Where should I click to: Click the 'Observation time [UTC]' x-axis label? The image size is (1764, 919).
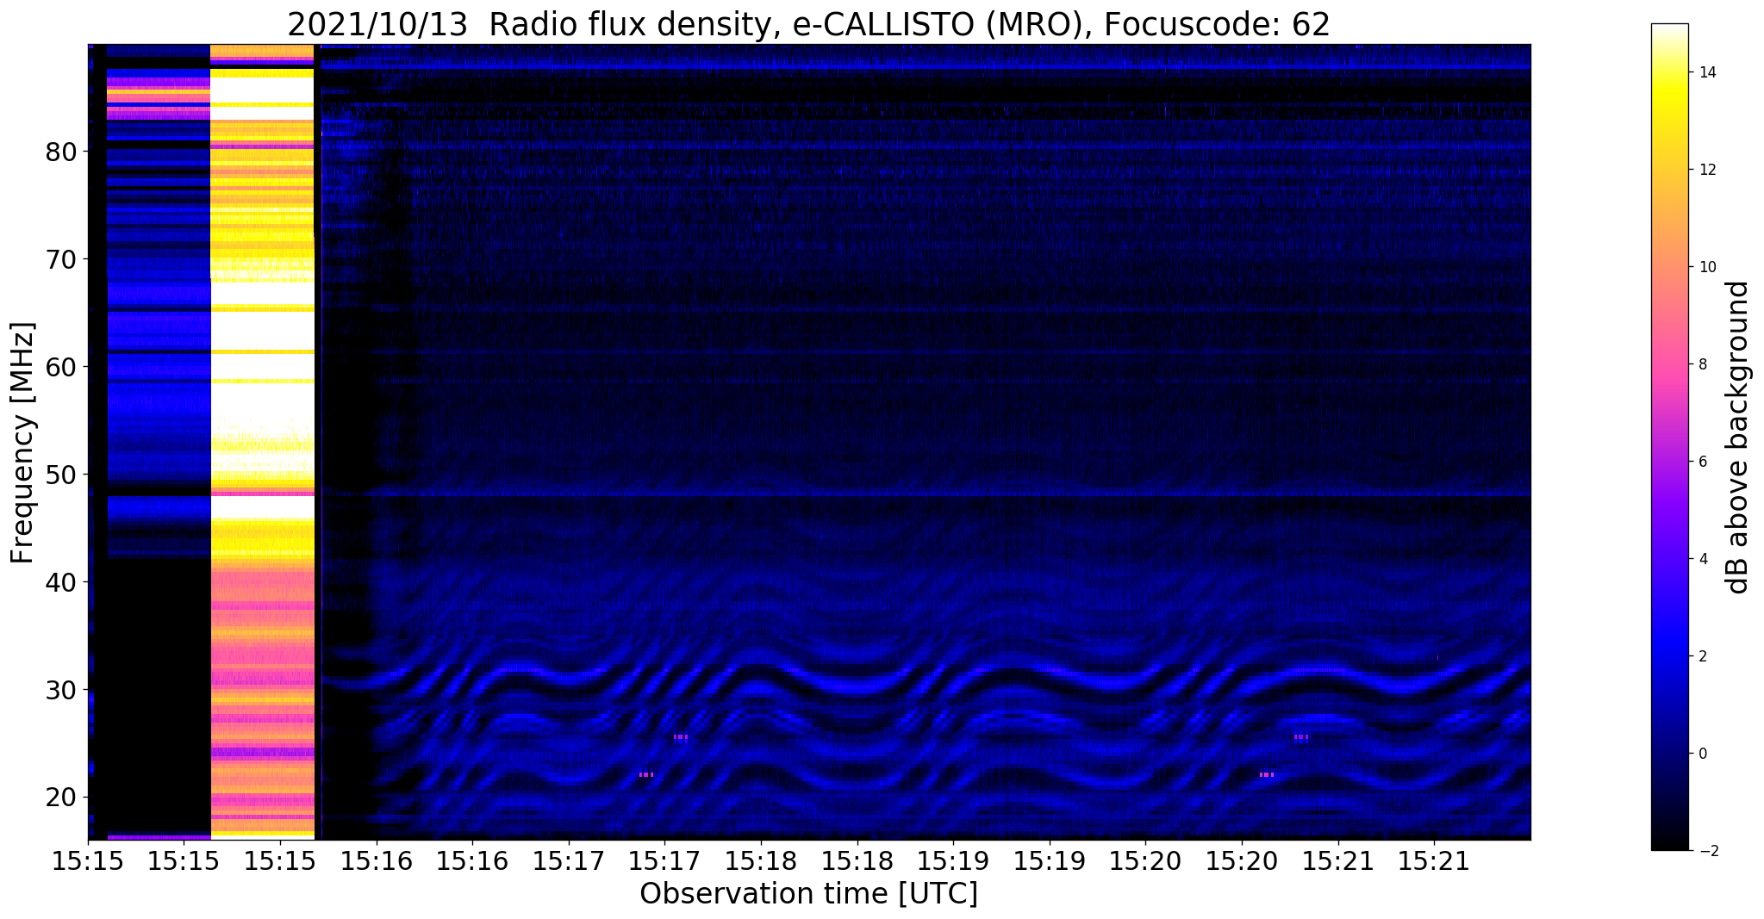(x=808, y=893)
